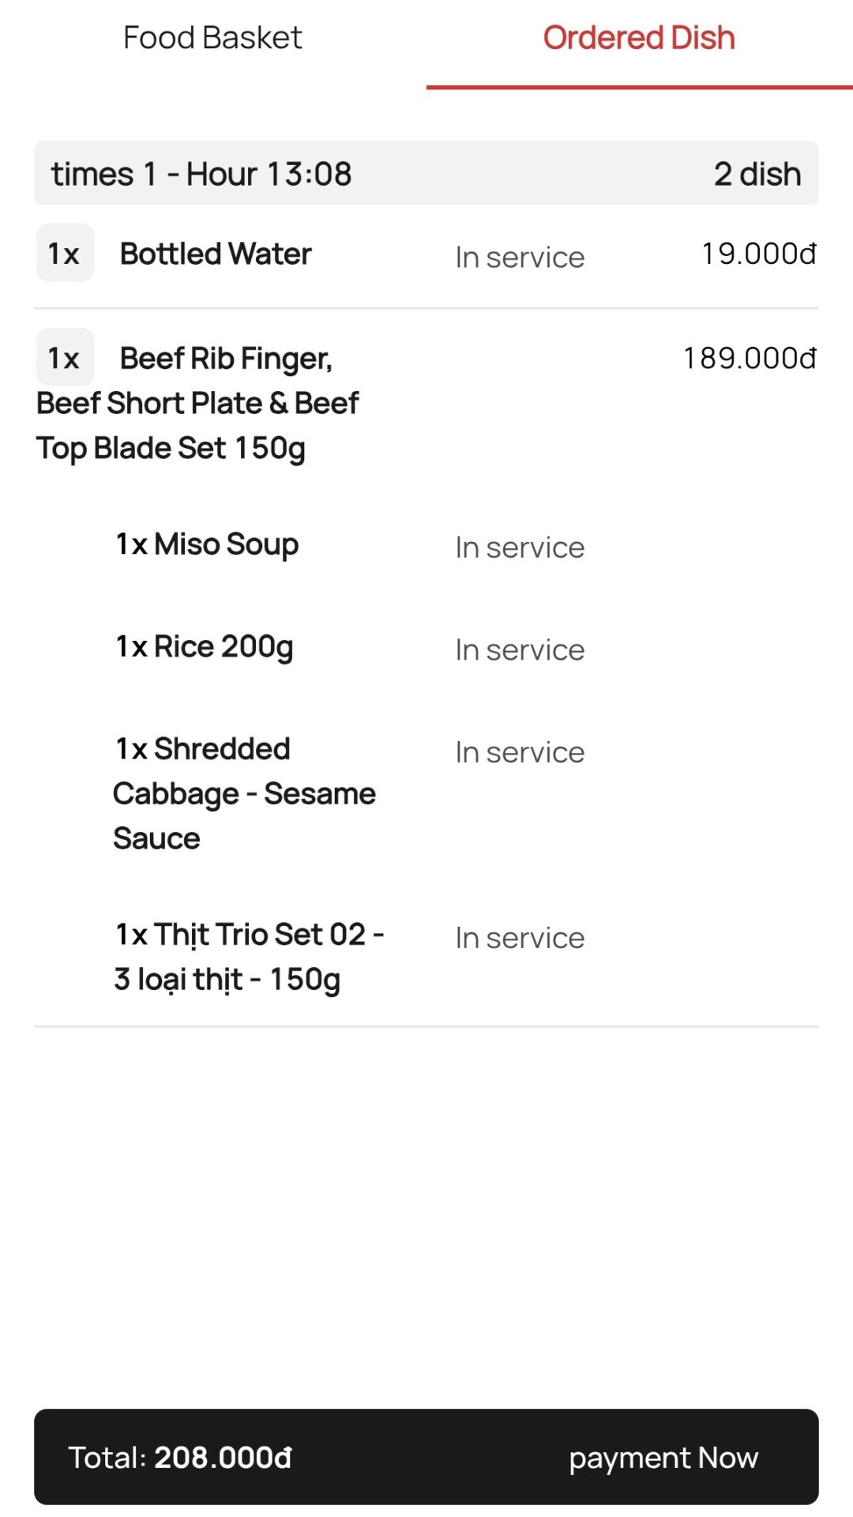Click the Miso Soup In service status
This screenshot has width=853, height=1517.
(520, 548)
